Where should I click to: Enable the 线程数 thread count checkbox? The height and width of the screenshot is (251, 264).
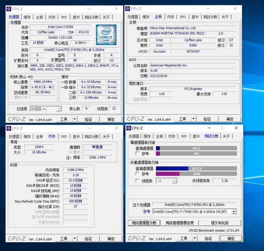[x=137, y=181]
